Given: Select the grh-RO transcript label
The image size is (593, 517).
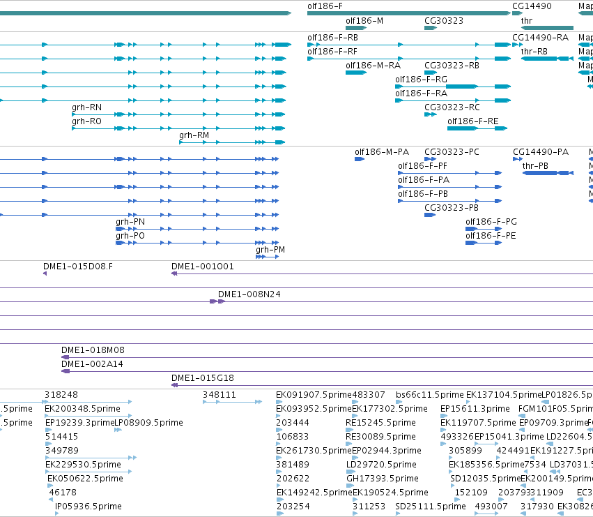Looking at the screenshot, I should pos(86,121).
